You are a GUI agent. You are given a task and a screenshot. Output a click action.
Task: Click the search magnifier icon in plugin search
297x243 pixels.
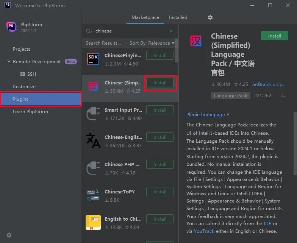[x=89, y=31]
